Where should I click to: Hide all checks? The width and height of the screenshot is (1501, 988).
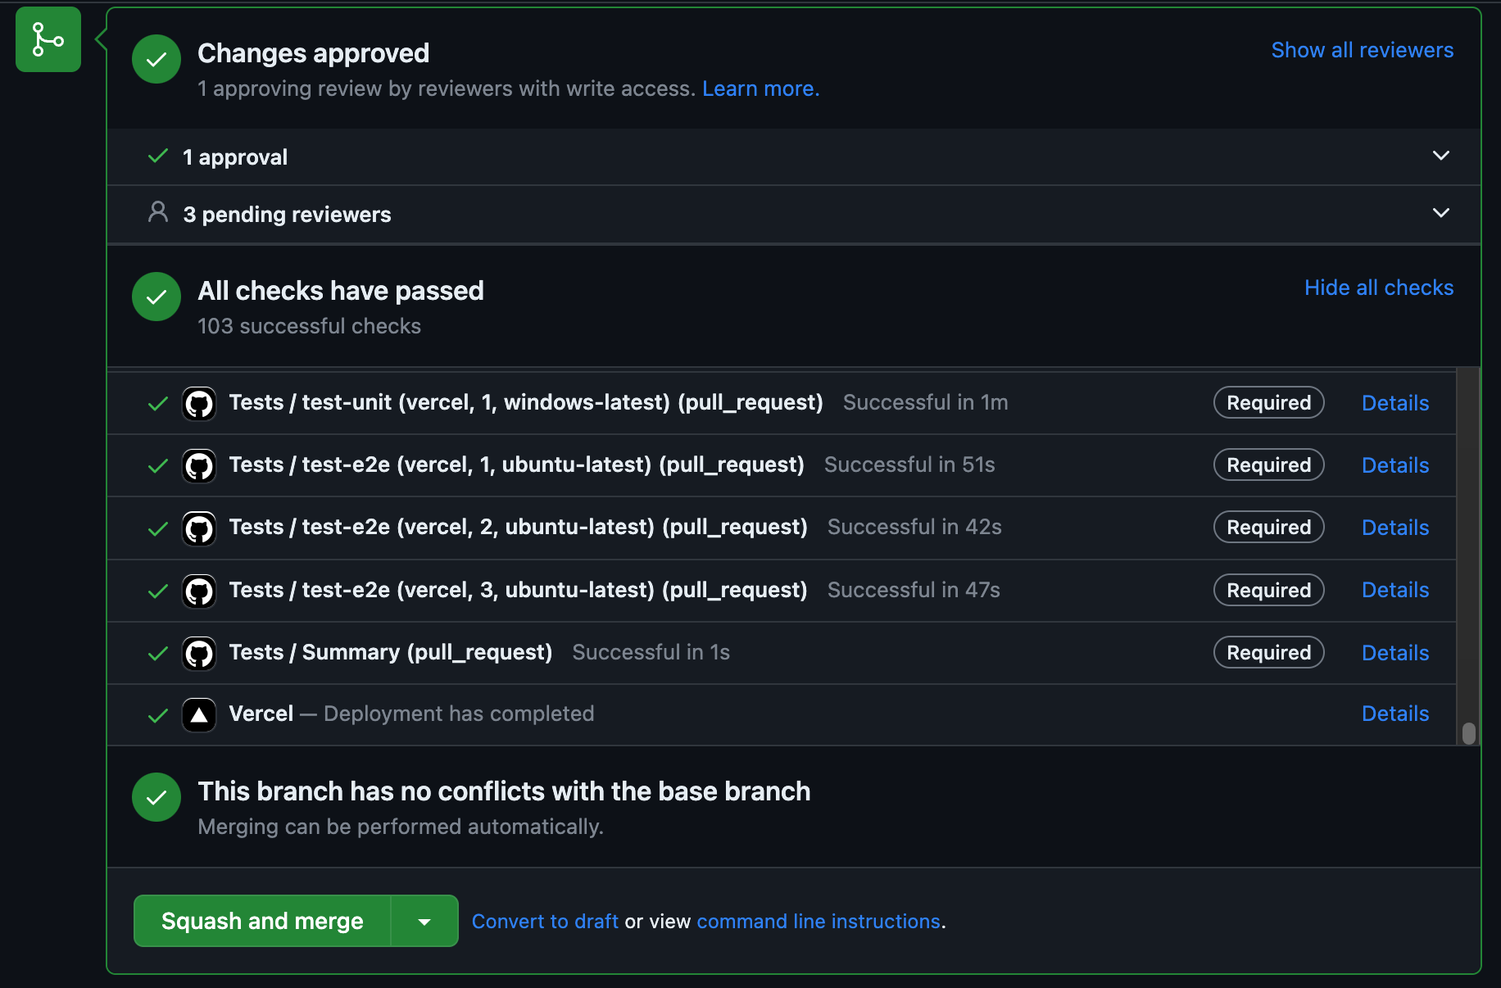[x=1378, y=287]
